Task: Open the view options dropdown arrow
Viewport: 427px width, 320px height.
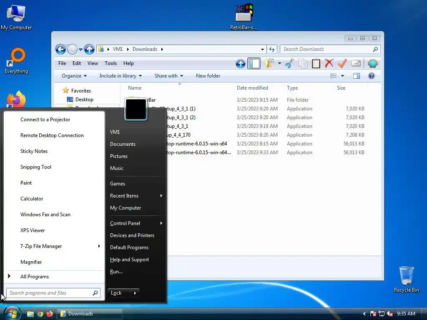Action: point(343,76)
